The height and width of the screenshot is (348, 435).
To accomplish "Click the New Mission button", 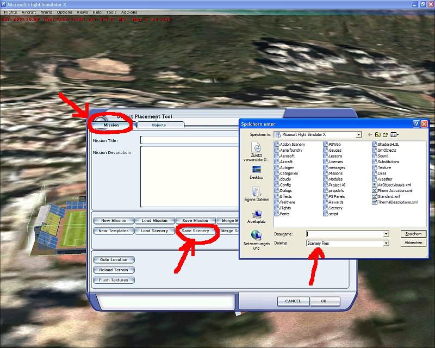I will pyautogui.click(x=114, y=221).
